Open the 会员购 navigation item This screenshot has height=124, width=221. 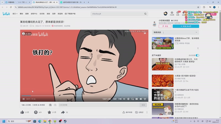coord(42,14)
